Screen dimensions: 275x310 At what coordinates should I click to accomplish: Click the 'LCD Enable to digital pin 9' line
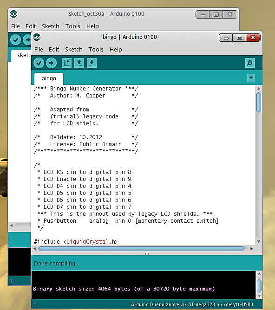click(x=84, y=179)
